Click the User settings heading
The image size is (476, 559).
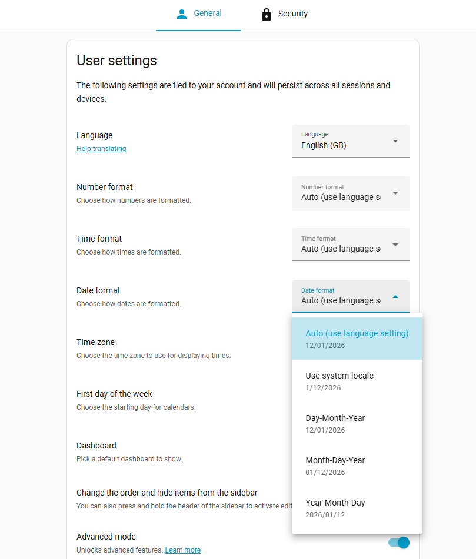tap(116, 61)
